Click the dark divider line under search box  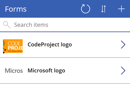point(65,32)
